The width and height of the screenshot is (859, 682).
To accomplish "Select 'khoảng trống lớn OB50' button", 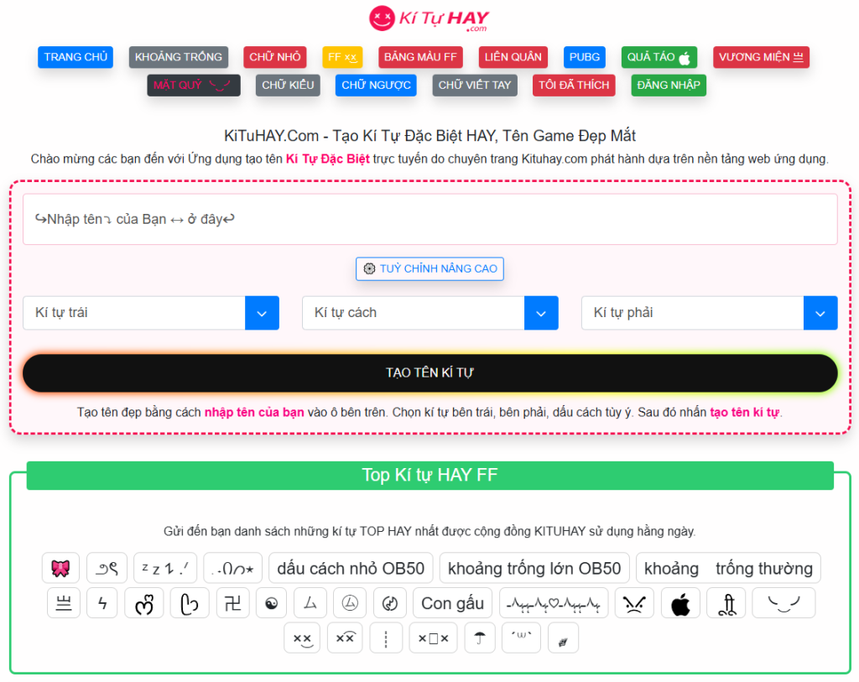I will pyautogui.click(x=534, y=568).
